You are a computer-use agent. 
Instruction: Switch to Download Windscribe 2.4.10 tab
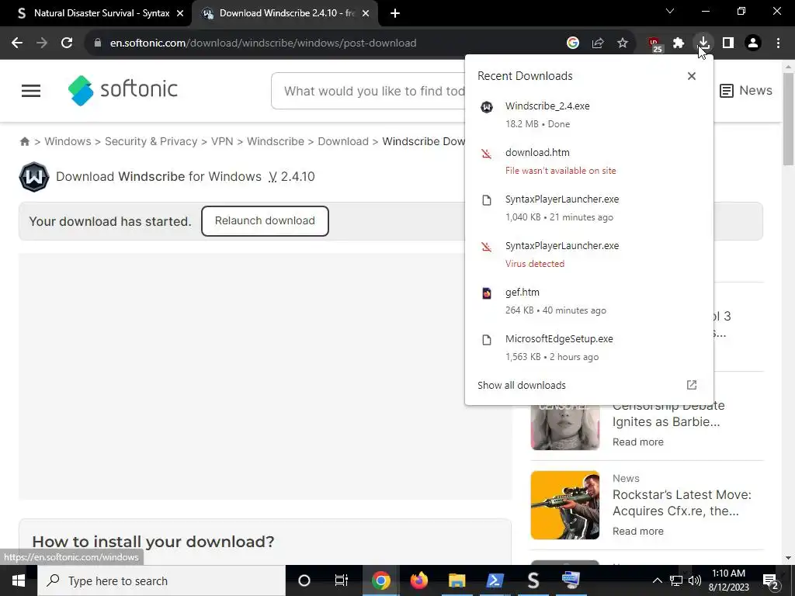click(286, 13)
